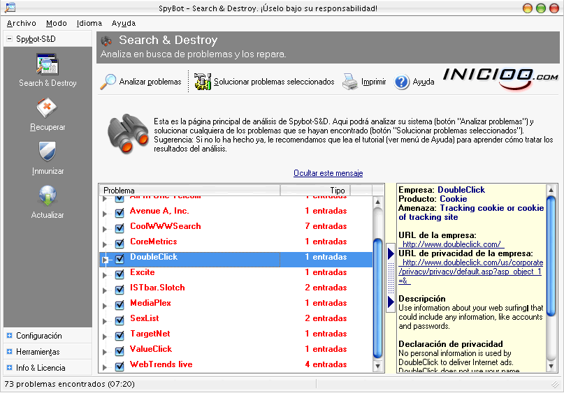
Task: Click the orange minimize window button
Action: pyautogui.click(x=528, y=8)
